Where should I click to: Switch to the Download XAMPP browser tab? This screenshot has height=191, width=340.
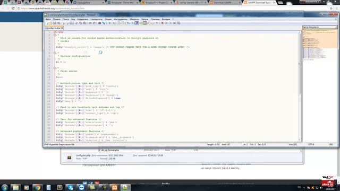click(x=225, y=3)
